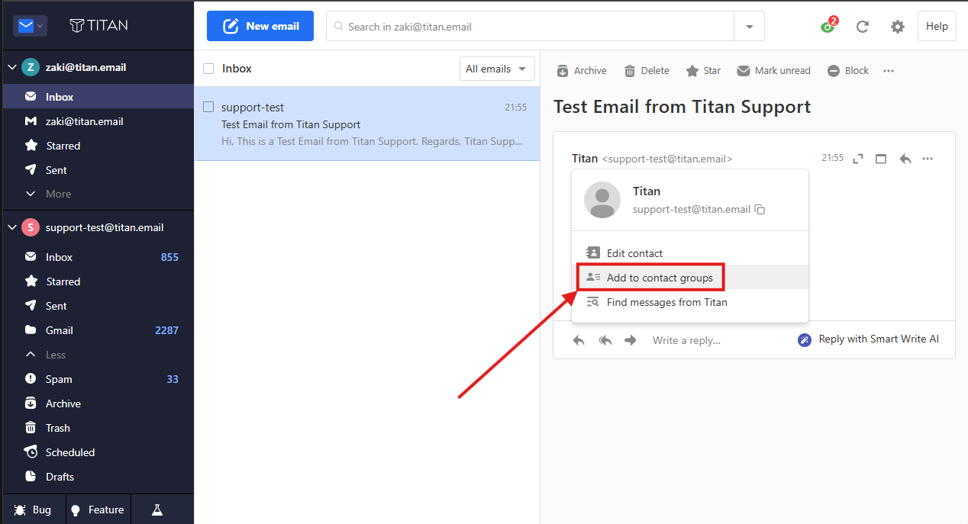This screenshot has height=524, width=968.
Task: Compose with the New email button
Action: click(260, 26)
